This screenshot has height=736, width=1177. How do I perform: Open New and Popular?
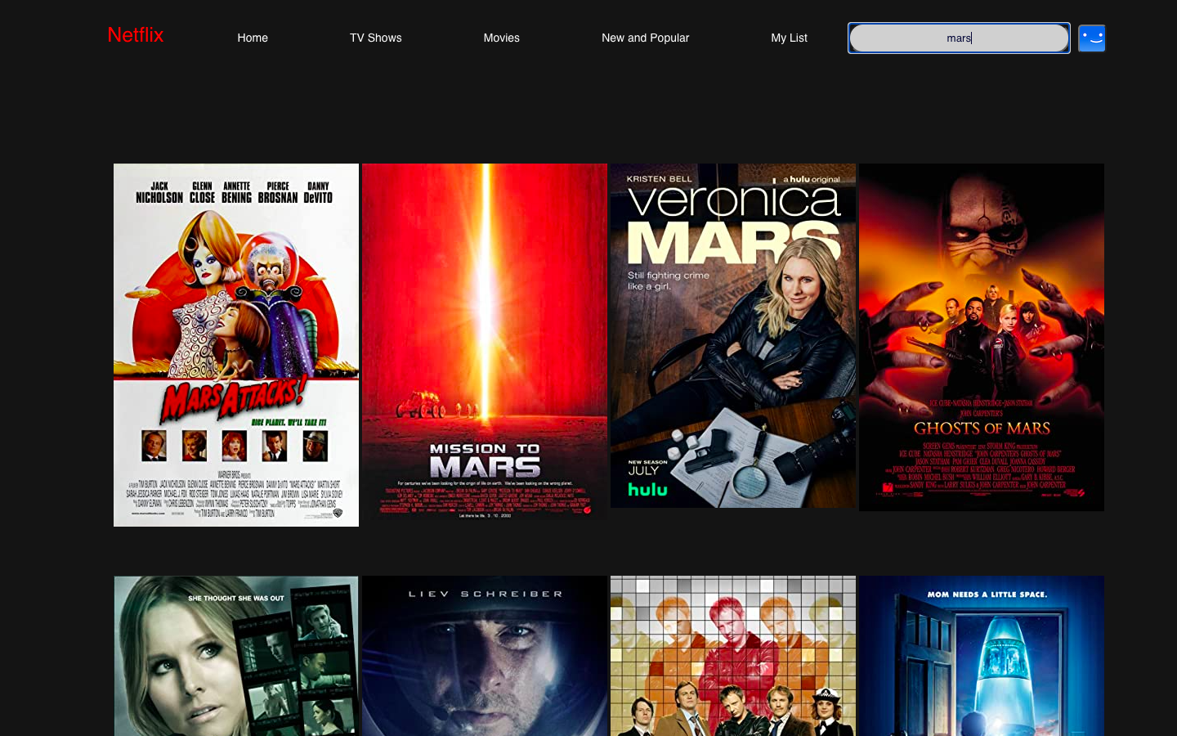pos(645,38)
